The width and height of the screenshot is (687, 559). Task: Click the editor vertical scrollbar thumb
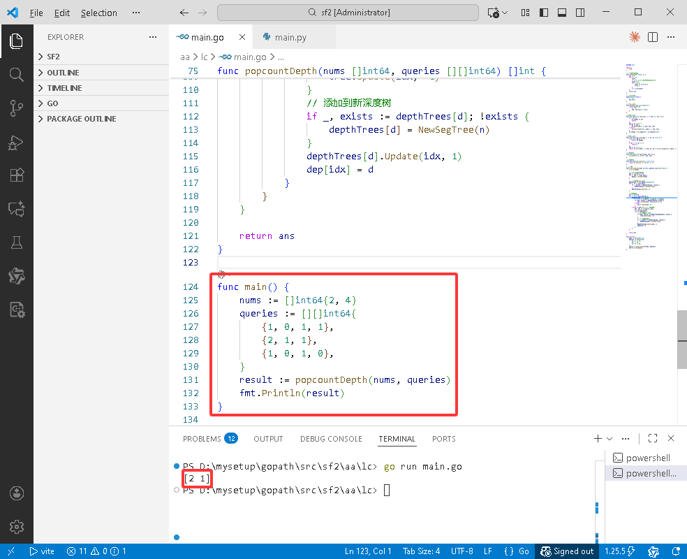point(681,340)
